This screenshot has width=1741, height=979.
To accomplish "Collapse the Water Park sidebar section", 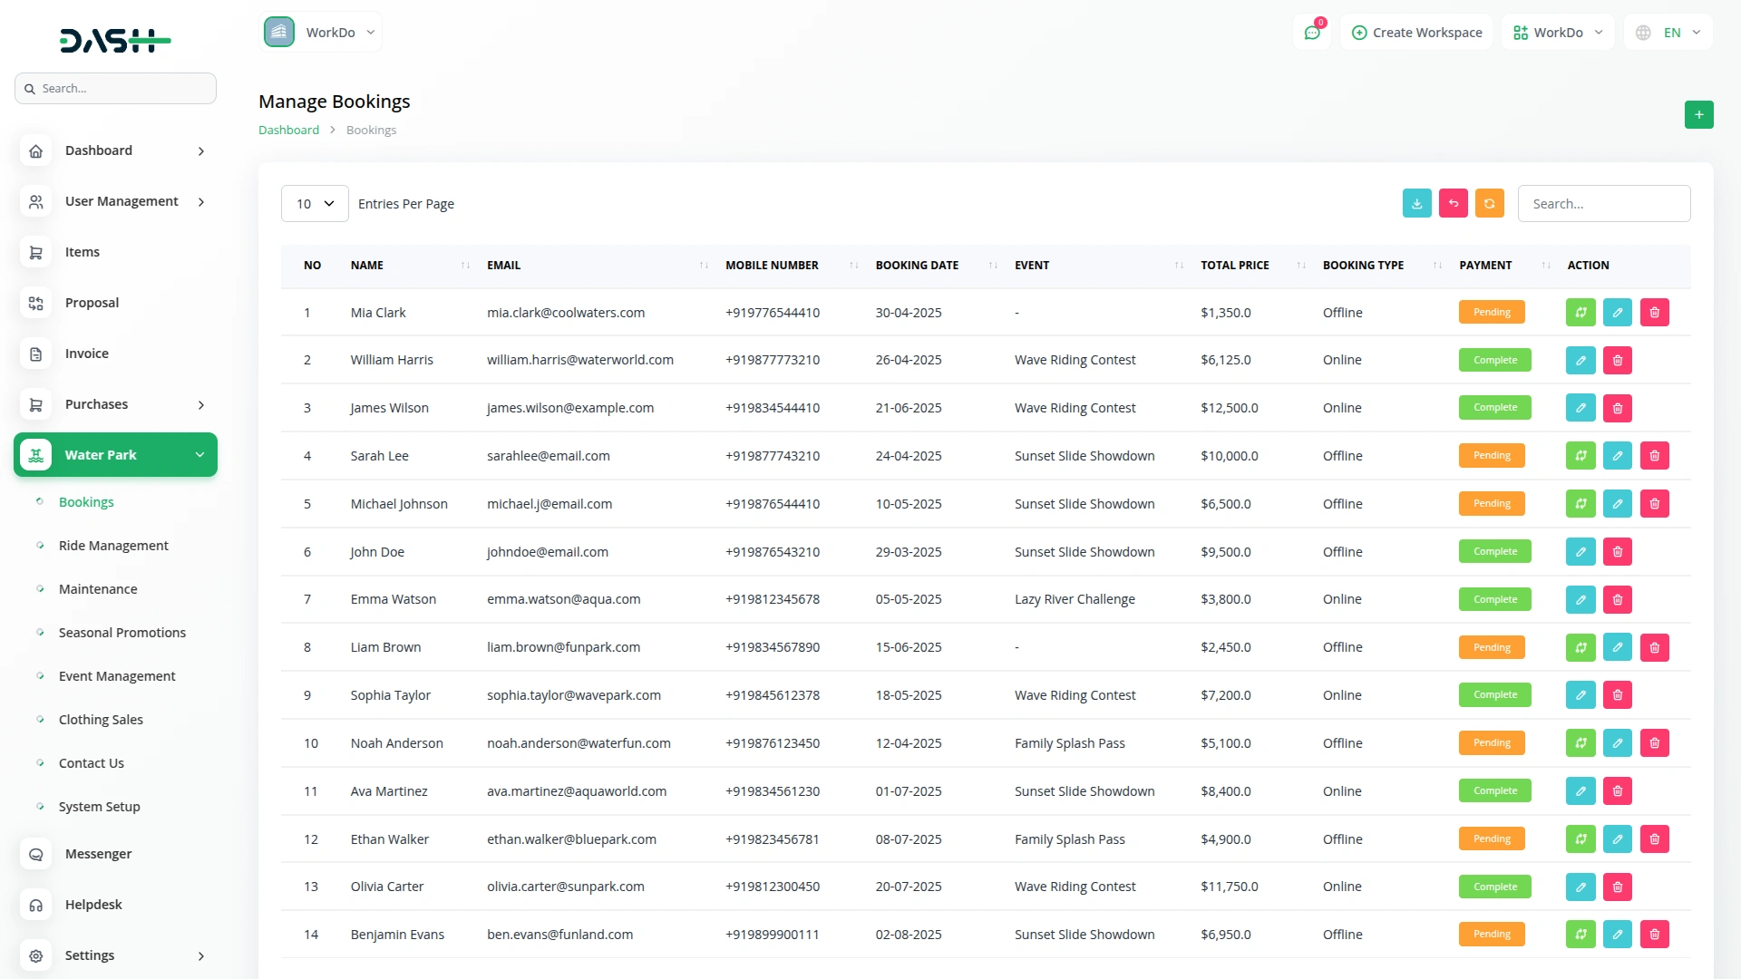I will 116,455.
